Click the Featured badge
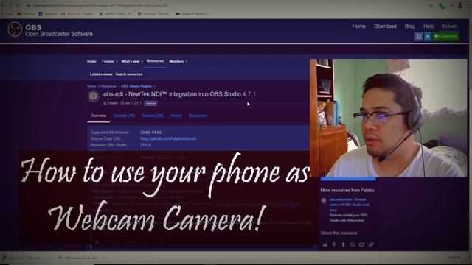 tap(150, 103)
